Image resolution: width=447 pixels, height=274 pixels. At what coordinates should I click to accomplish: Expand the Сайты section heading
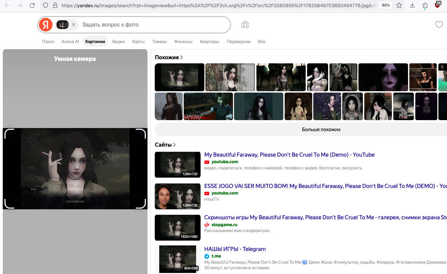165,145
